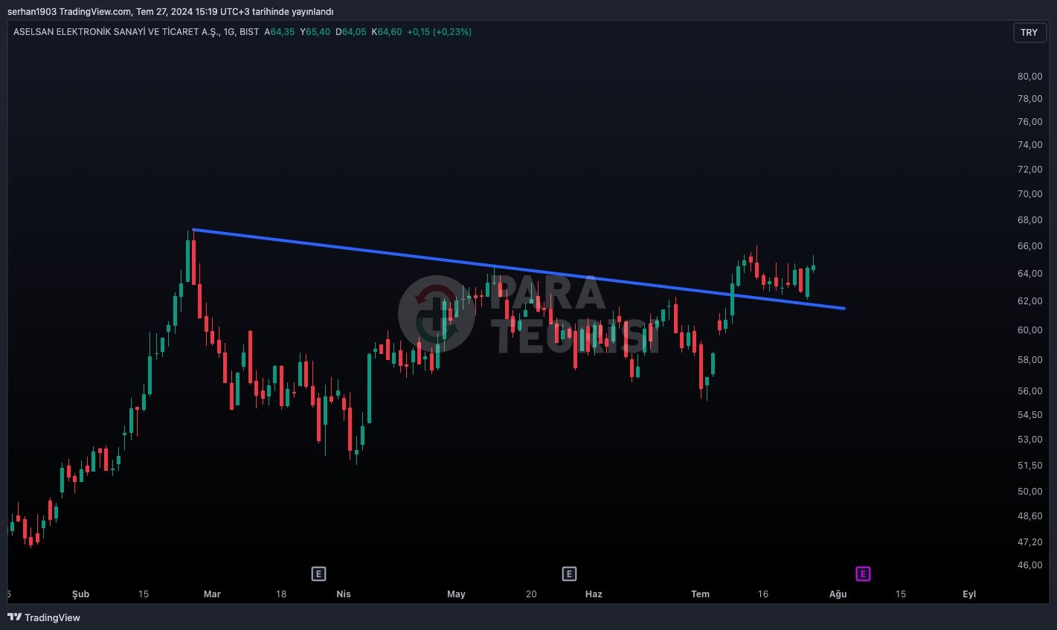Click the ASELSAN ELEKTRONİK symbol title
1057x630 pixels.
[116, 32]
